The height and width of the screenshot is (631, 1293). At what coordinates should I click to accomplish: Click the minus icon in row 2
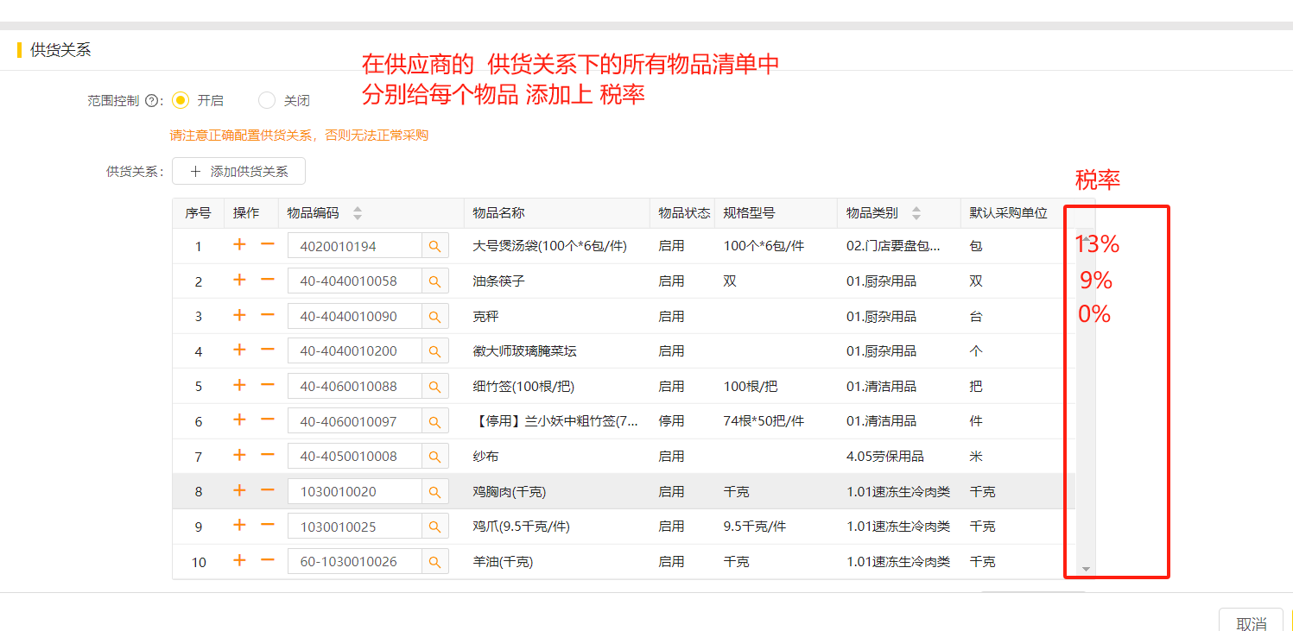tap(268, 281)
